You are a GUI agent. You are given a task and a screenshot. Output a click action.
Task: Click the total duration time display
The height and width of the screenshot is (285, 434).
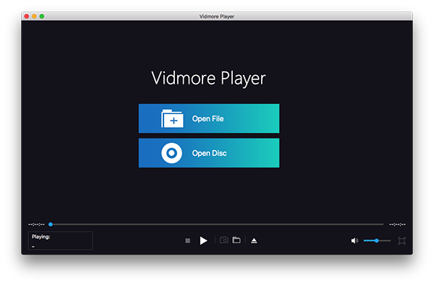coord(397,224)
